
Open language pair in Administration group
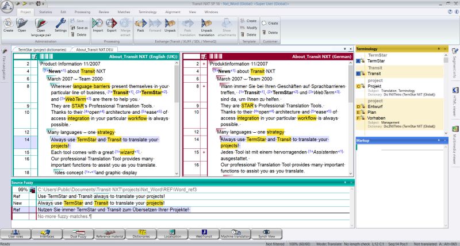tap(41, 27)
